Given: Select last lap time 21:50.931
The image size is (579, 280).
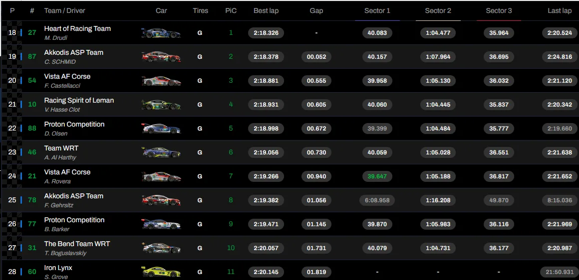Looking at the screenshot, I should pos(559,272).
